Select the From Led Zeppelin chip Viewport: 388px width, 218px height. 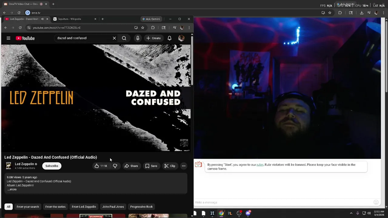pyautogui.click(x=84, y=207)
